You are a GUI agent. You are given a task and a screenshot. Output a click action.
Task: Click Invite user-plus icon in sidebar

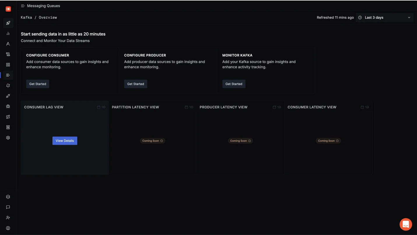click(8, 218)
